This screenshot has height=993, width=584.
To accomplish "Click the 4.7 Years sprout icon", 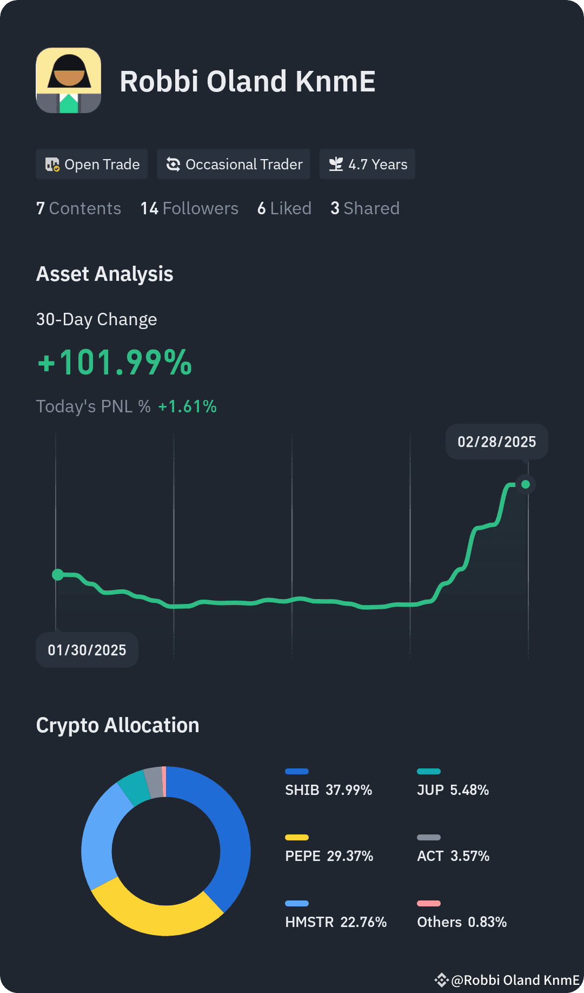I will 336,164.
